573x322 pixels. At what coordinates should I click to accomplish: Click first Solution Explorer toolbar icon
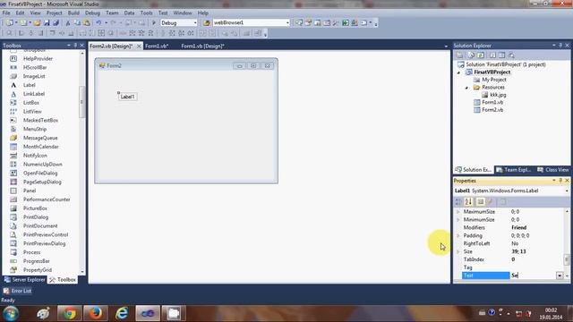[x=459, y=55]
